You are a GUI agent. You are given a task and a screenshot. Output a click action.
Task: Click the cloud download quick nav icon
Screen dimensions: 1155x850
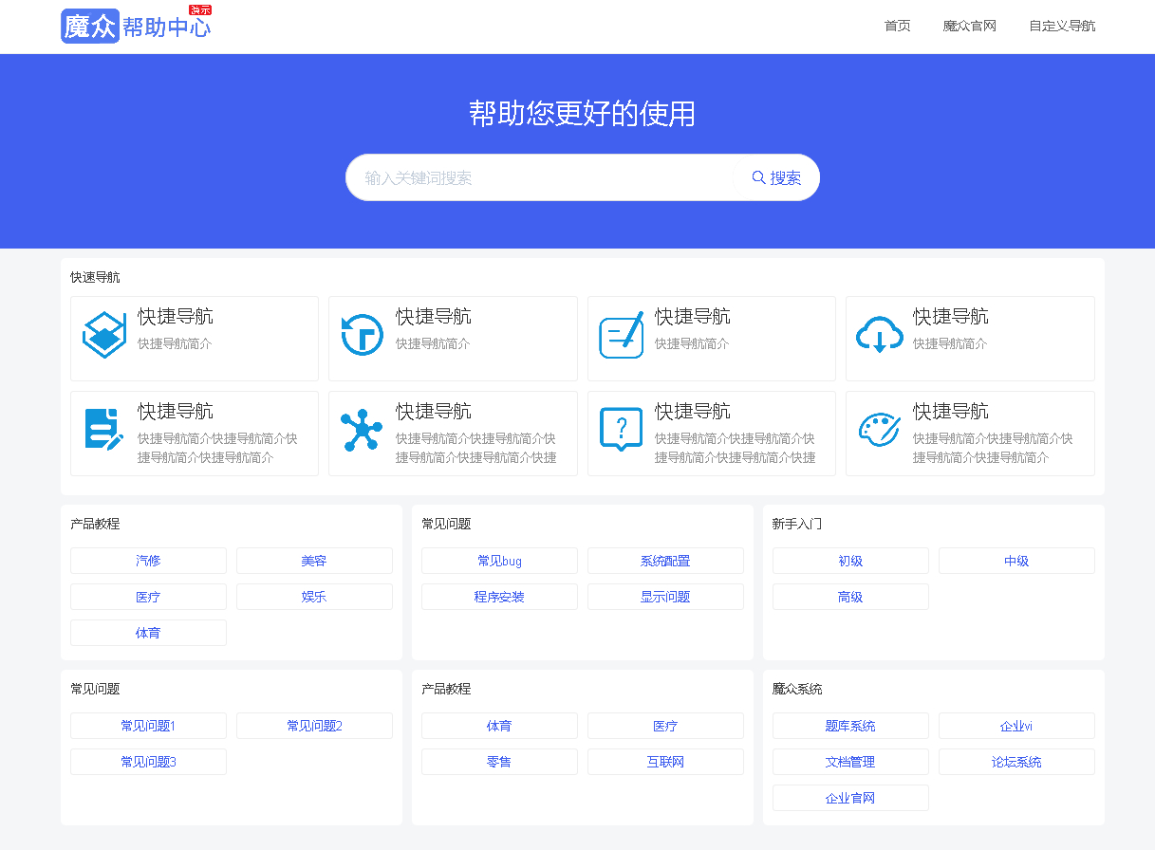click(879, 335)
